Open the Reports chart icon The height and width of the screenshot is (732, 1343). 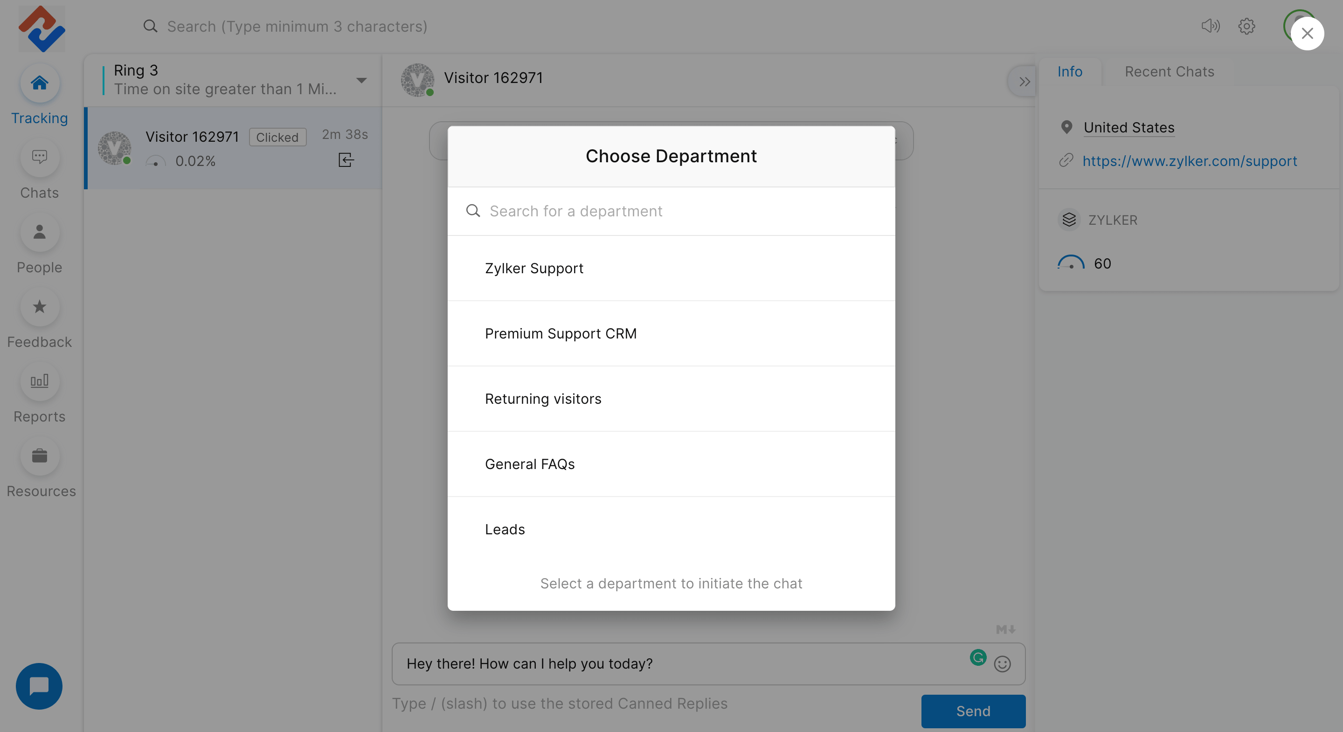(39, 382)
